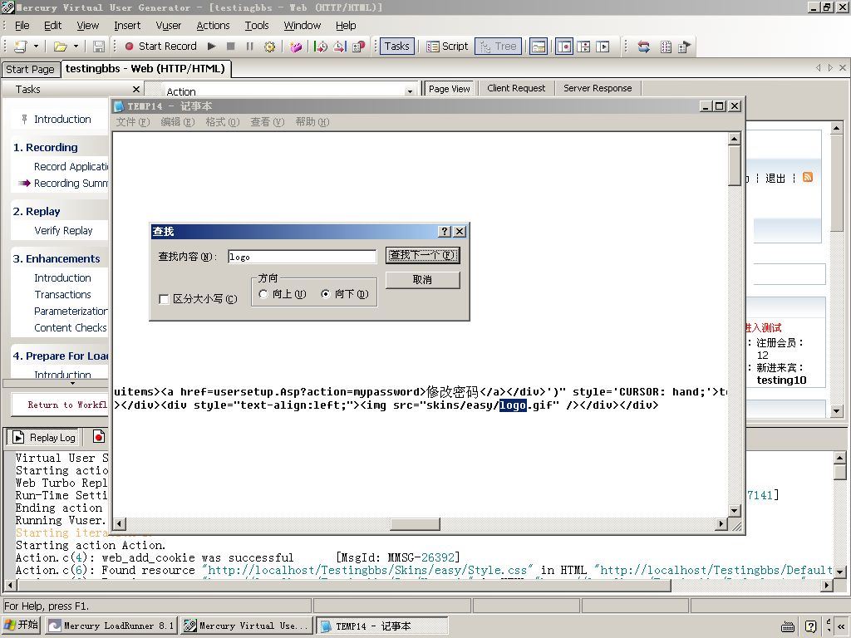Screen dimensions: 851x638
Task: Click the 1. Recording heading
Action: (x=45, y=148)
